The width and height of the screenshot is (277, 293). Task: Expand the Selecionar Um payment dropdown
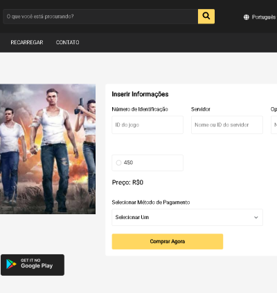pyautogui.click(x=187, y=217)
